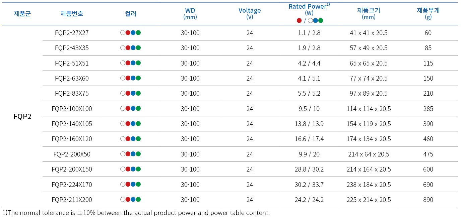Click the 제품무게 (g) column header
461x217 pixels.
pos(428,13)
